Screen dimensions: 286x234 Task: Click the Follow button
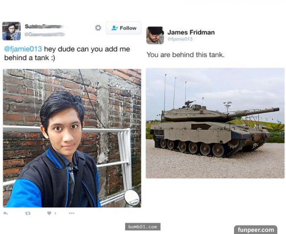pyautogui.click(x=123, y=28)
